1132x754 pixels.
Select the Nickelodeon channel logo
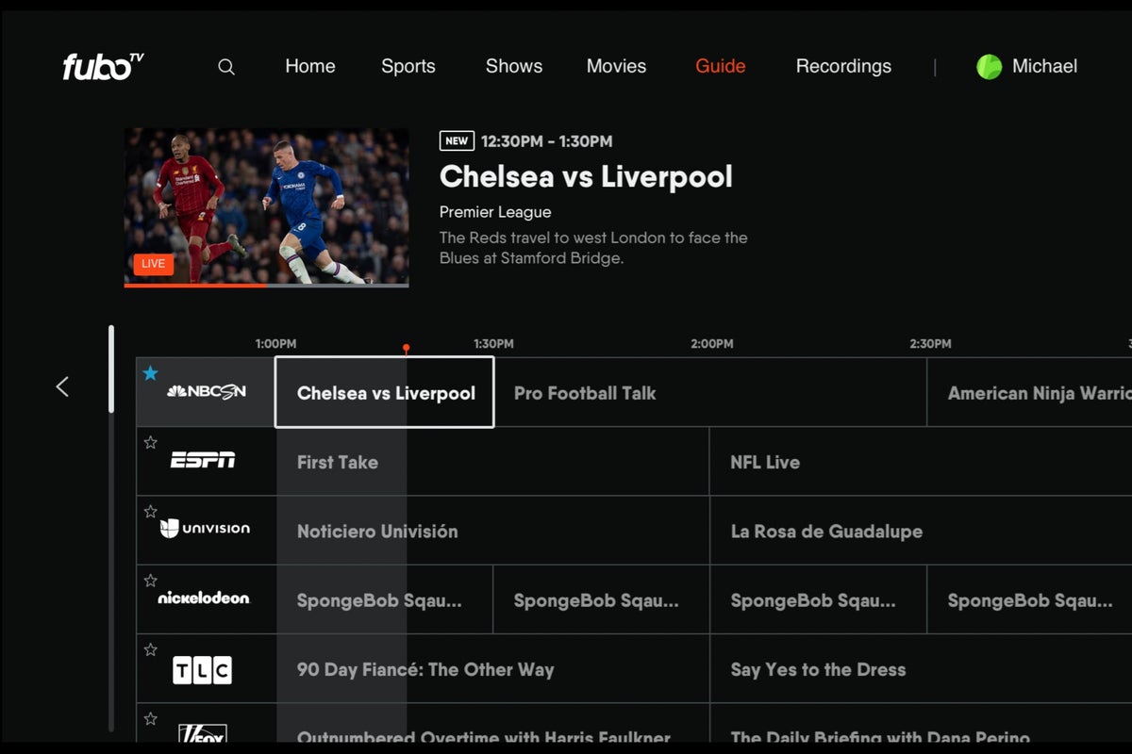click(x=204, y=598)
